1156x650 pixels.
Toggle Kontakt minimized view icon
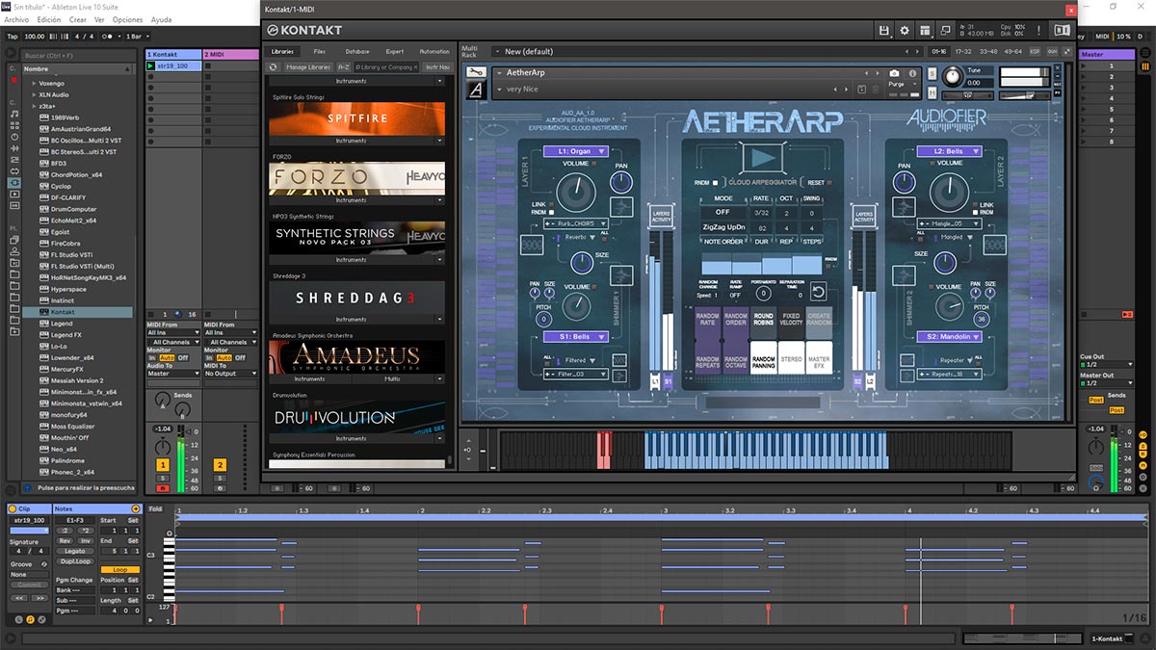946,31
